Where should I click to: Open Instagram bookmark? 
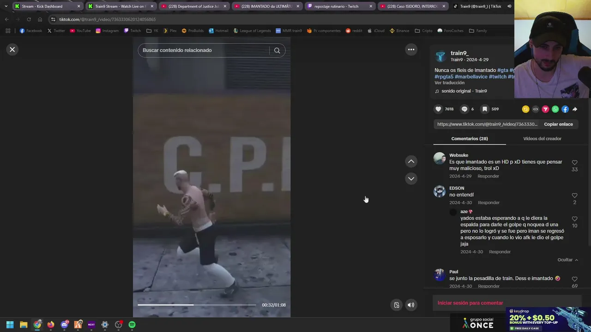107,31
